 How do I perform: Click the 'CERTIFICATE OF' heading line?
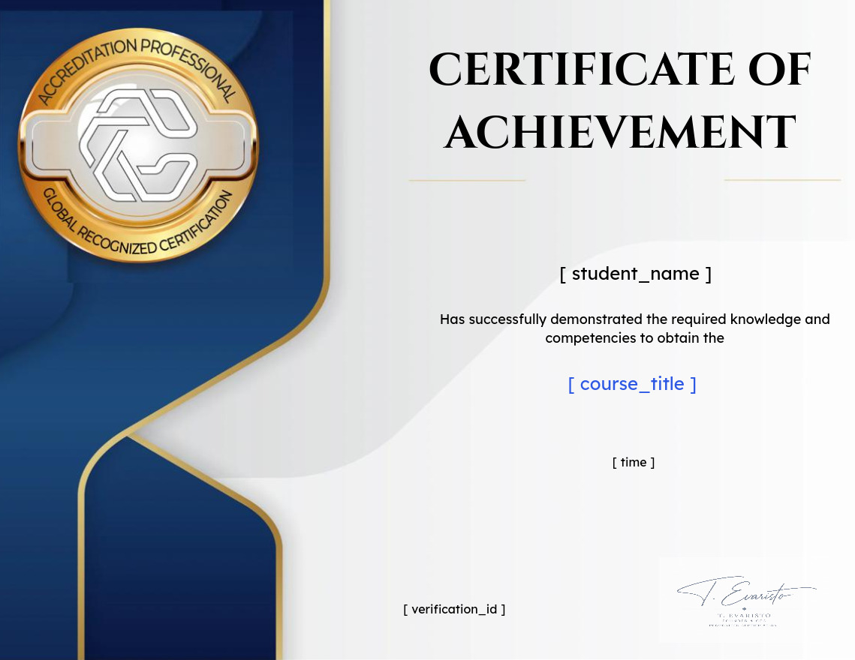[620, 69]
